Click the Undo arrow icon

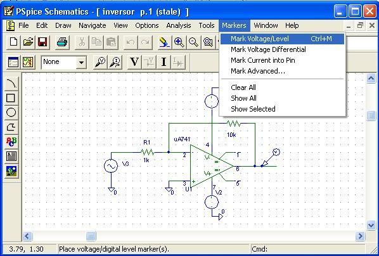pyautogui.click(x=131, y=42)
